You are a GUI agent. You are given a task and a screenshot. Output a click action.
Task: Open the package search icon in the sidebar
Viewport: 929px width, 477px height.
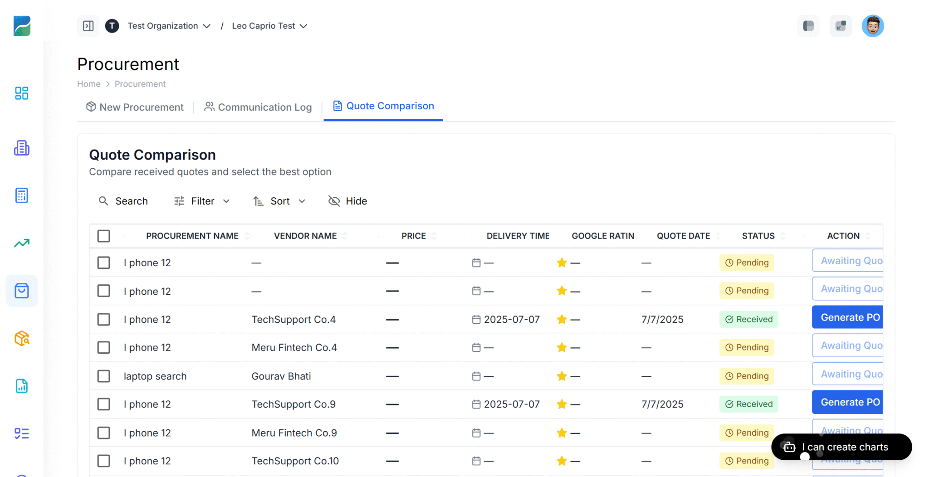click(x=21, y=338)
